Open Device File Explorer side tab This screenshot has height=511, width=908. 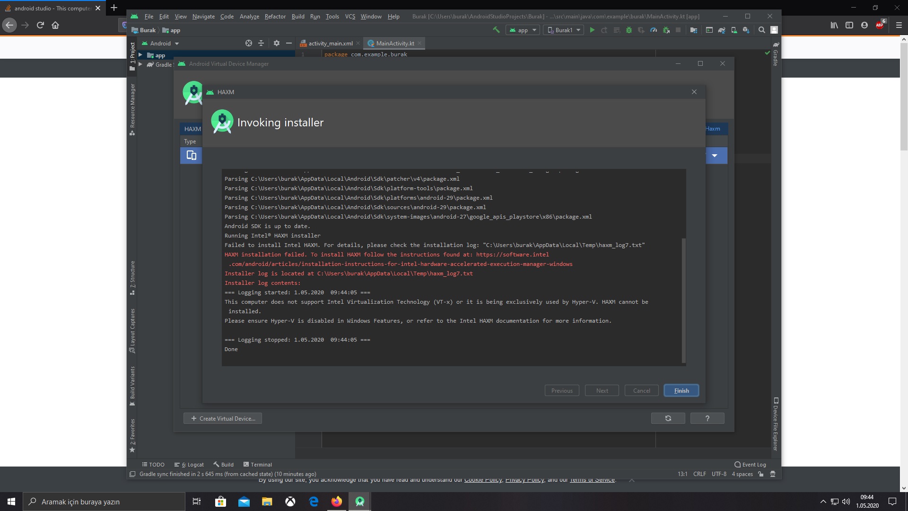pyautogui.click(x=776, y=424)
